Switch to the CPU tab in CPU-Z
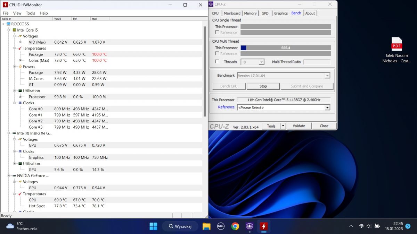Screen dimensions: 417x234 coord(215,14)
